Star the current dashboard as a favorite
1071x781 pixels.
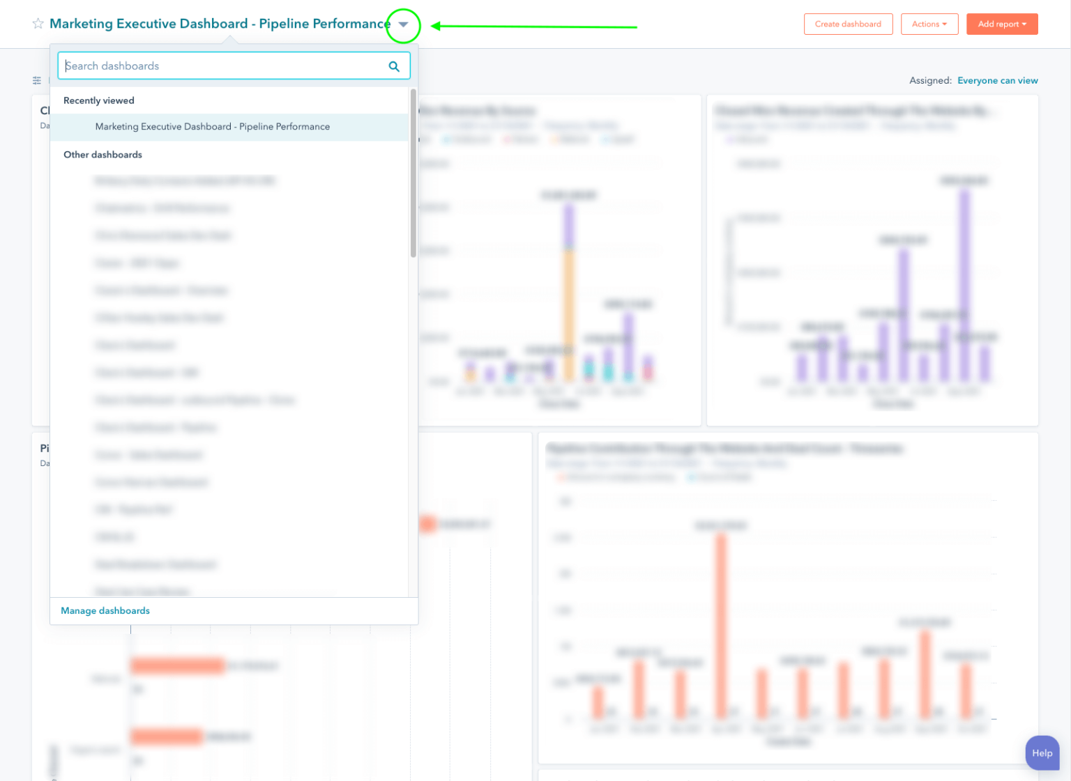pos(38,23)
